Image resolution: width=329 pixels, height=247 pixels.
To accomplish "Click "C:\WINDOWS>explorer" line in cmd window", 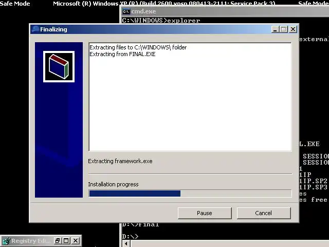I will point(161,21).
